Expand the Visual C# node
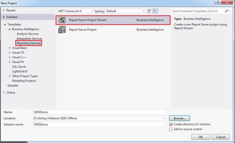This screenshot has width=235, height=143. coord(9,52)
